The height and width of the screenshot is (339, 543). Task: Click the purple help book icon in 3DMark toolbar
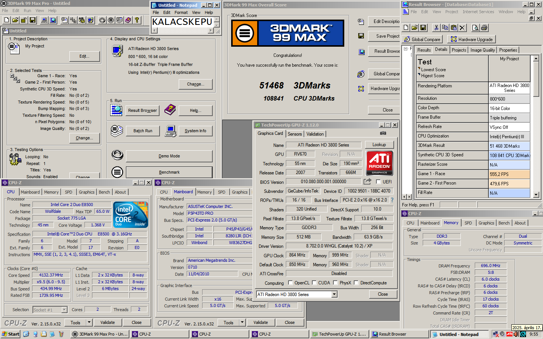point(128,20)
